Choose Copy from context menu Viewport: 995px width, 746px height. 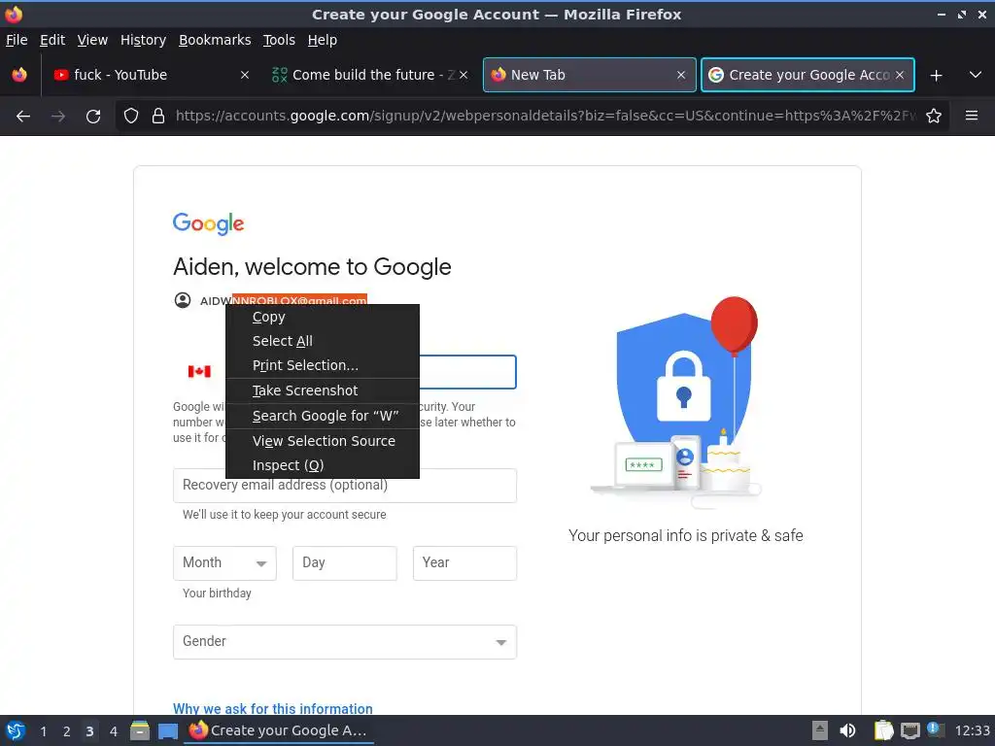click(323, 318)
